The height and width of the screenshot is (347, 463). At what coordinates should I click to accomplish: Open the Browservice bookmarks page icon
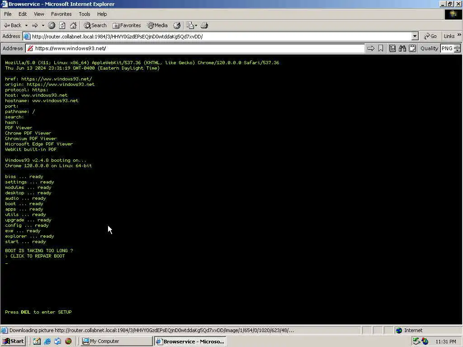coord(392,48)
